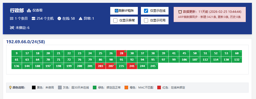This screenshot has height=99, width=256.
Task: Click the broken link icon beside 未绑定: 6
Action: (x=12, y=28)
